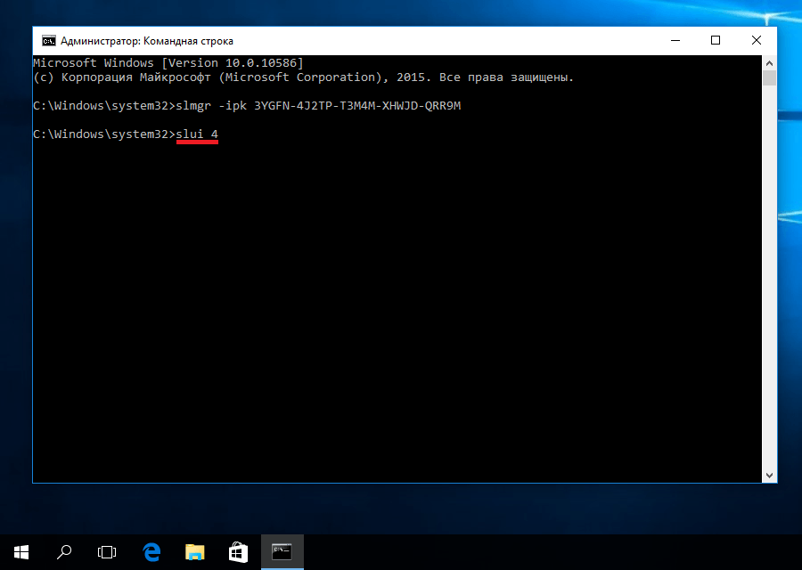Launch Microsoft Edge from the taskbar
The height and width of the screenshot is (570, 802).
point(151,552)
